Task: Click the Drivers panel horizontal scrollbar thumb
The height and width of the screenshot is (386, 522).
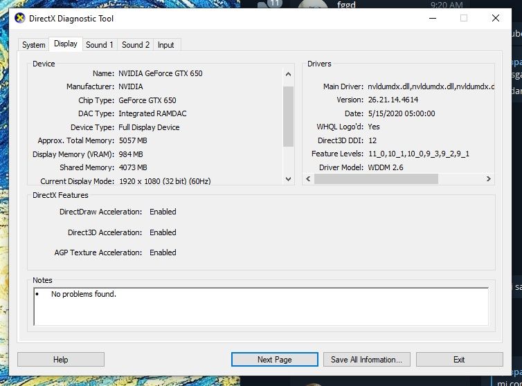Action: tap(376, 179)
